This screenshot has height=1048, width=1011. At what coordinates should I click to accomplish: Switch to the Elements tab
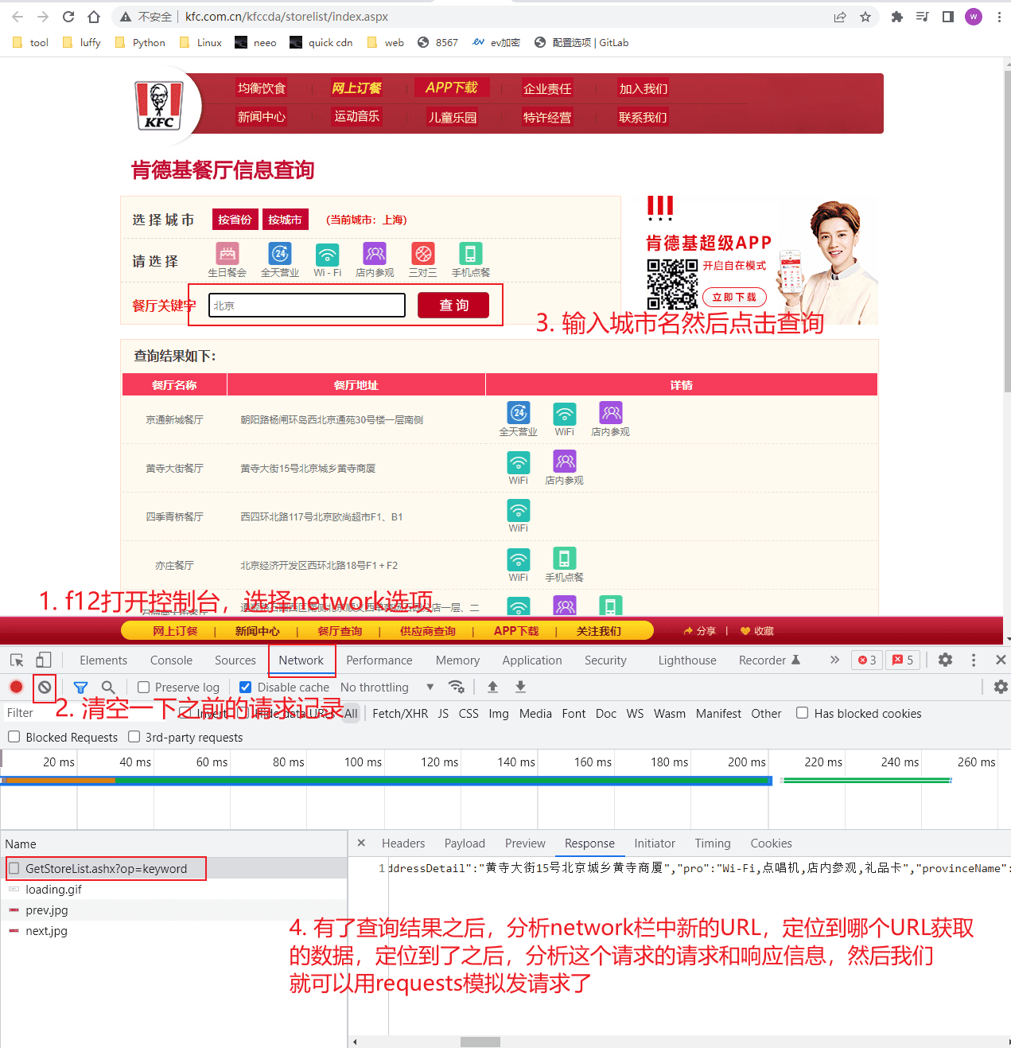tap(103, 660)
